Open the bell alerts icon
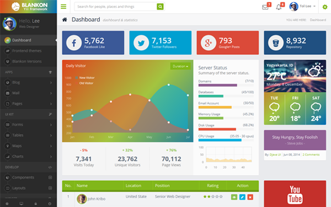Screen dimensions: 331x207 [x=279, y=7]
